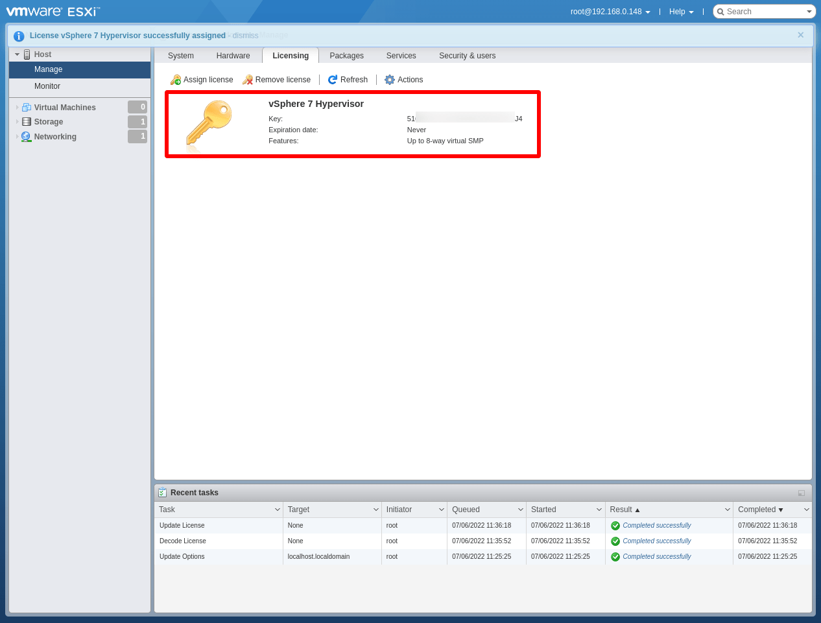This screenshot has width=821, height=623.
Task: Switch to the Security & users tab
Action: 467,56
